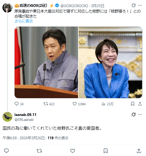The height and width of the screenshot is (156, 146).
Task: Like the laanab.09.11 reply
Action: pos(73,151)
